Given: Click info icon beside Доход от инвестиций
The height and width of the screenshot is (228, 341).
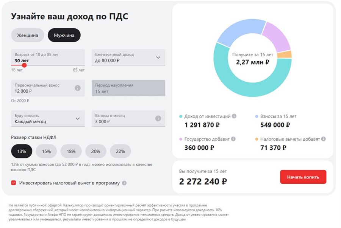Looking at the screenshot, I should pyautogui.click(x=234, y=116).
